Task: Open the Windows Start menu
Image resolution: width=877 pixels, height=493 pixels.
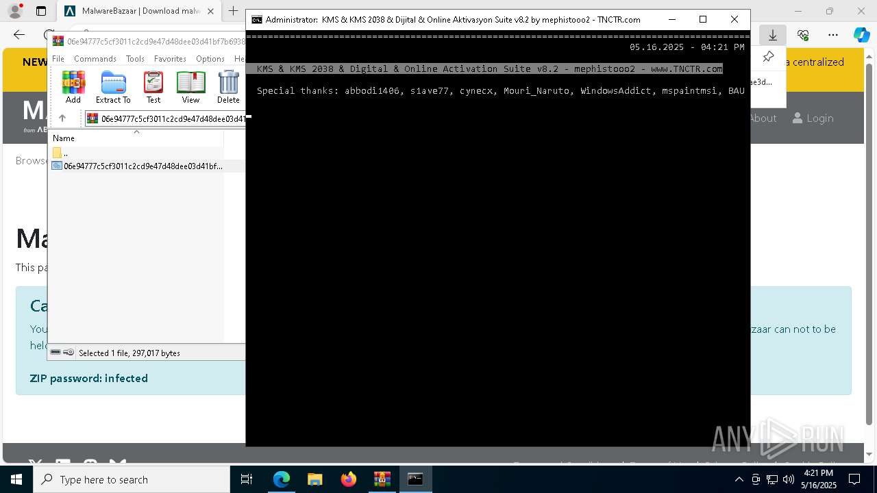Action: [16, 479]
